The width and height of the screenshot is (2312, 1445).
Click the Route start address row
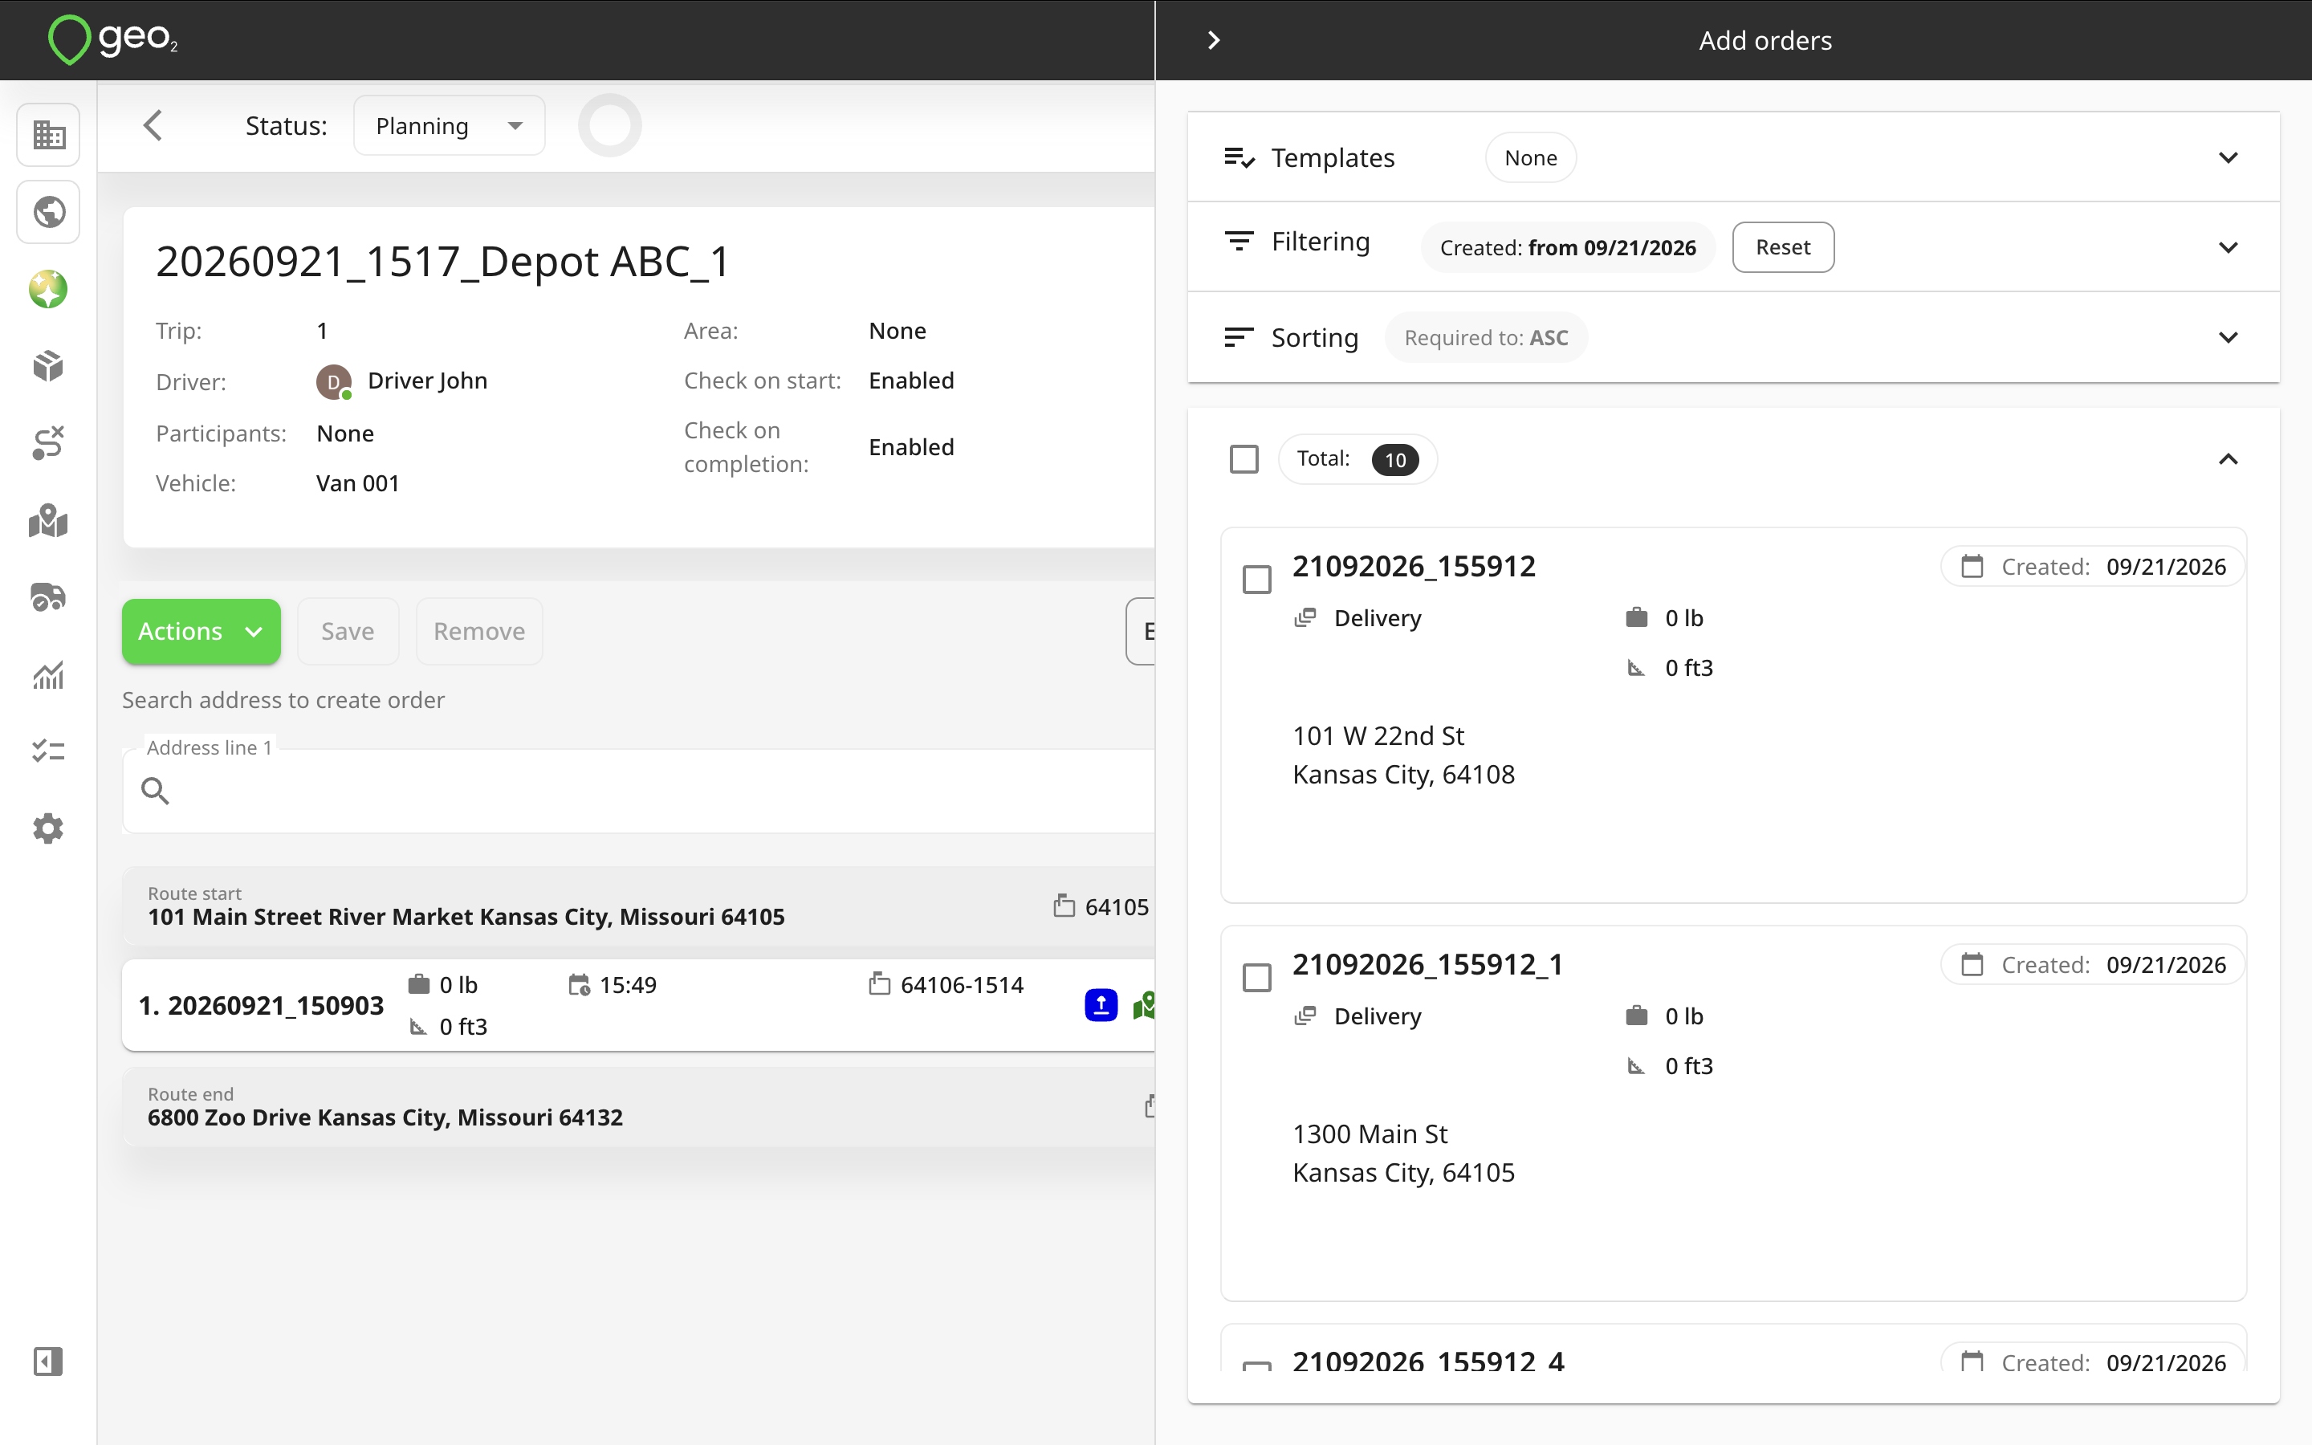pos(638,906)
